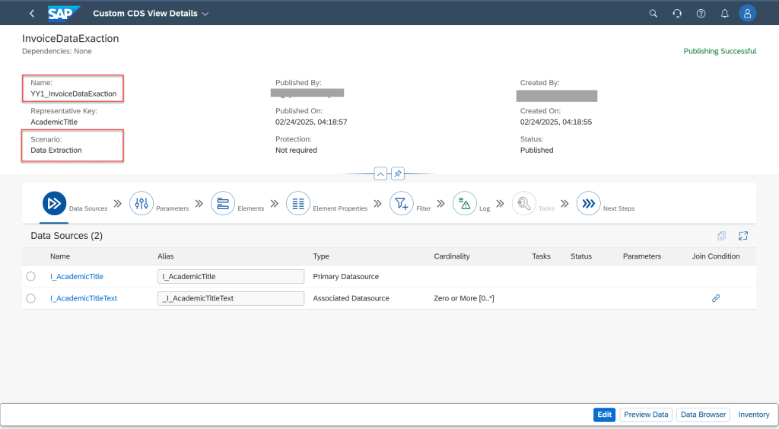Click the copy icon above the table

point(721,236)
